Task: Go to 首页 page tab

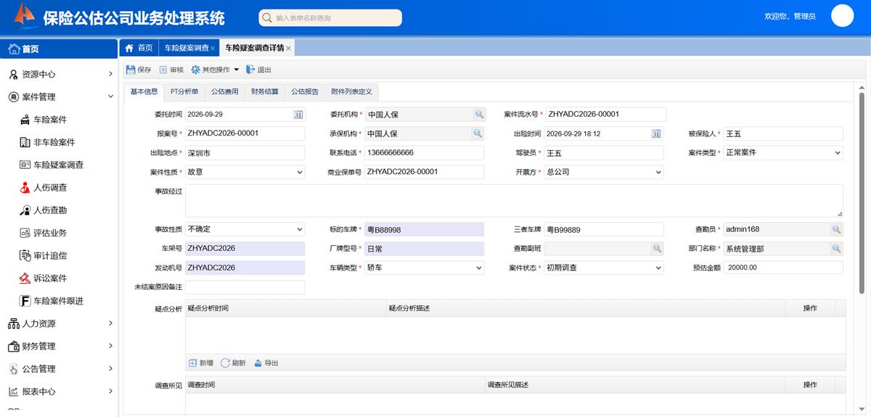Action: point(139,48)
